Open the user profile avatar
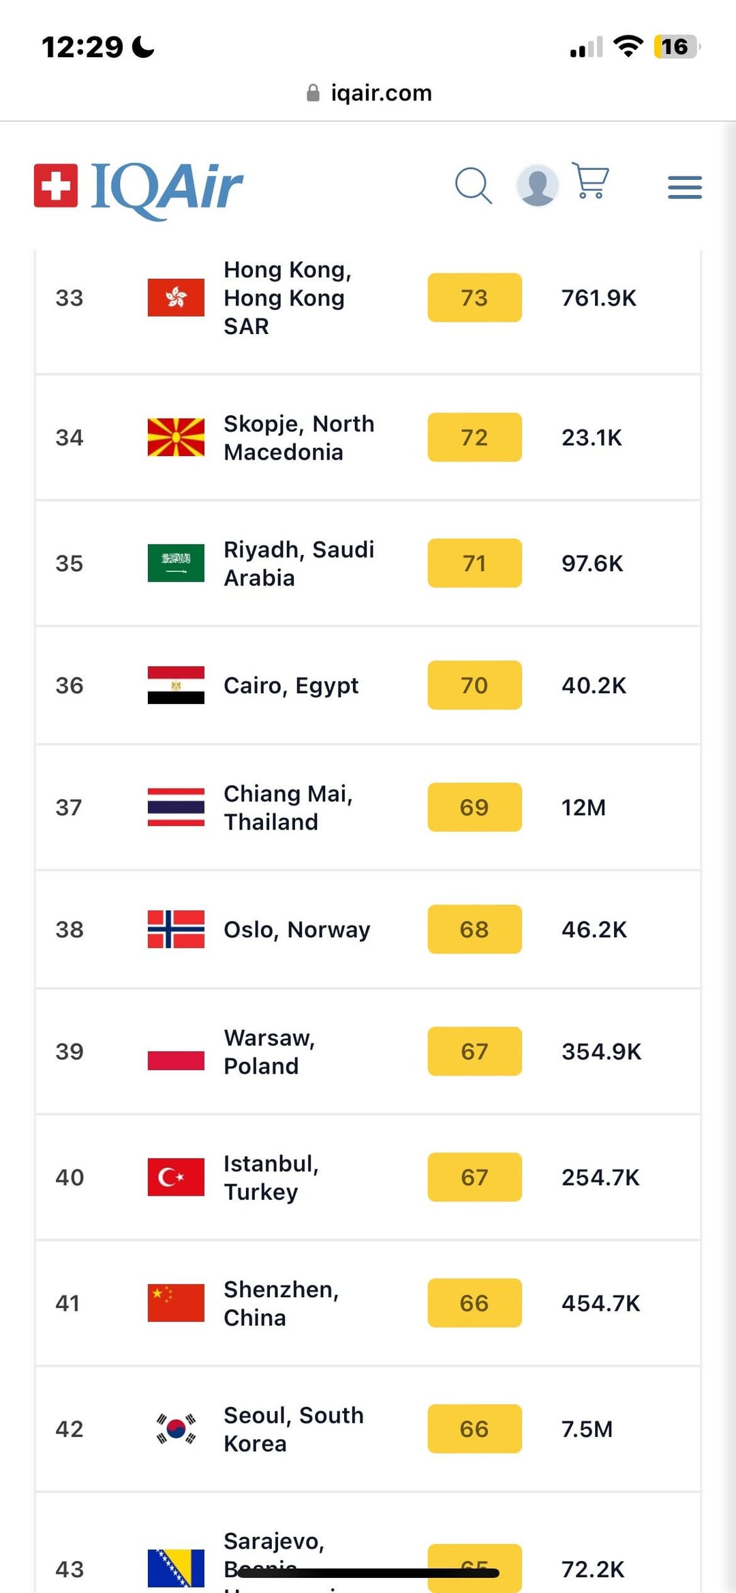The height and width of the screenshot is (1593, 736). click(x=538, y=185)
